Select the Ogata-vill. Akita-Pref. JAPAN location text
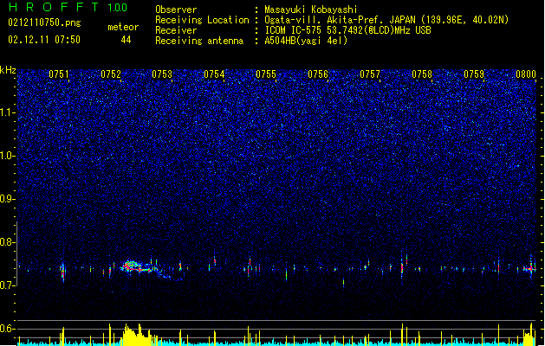Screen dimensions: 545x346 [386, 20]
